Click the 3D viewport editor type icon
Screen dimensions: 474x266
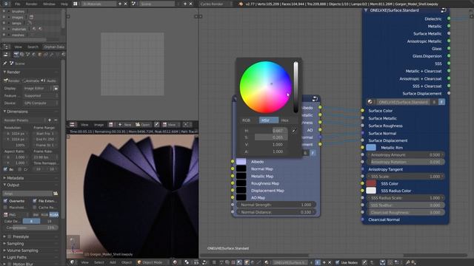coord(73,262)
